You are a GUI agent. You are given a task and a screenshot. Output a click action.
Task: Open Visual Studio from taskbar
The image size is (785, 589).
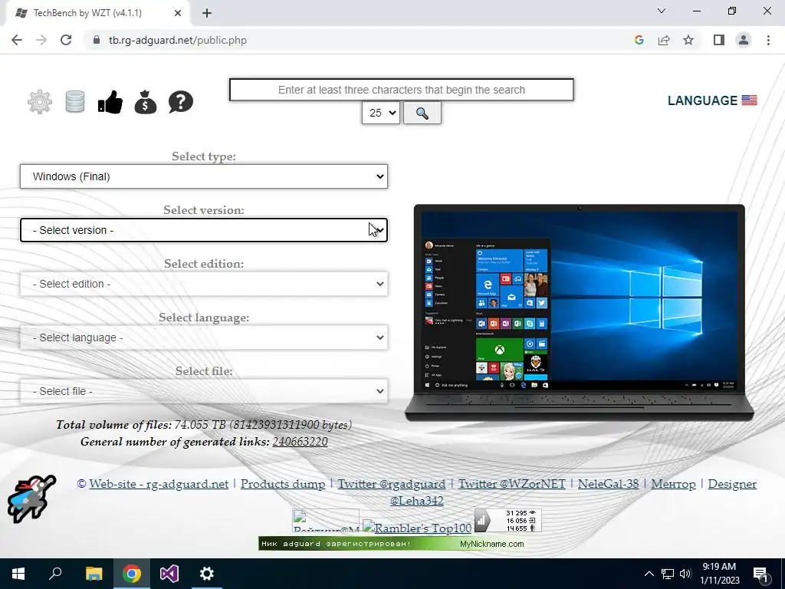[x=169, y=574]
